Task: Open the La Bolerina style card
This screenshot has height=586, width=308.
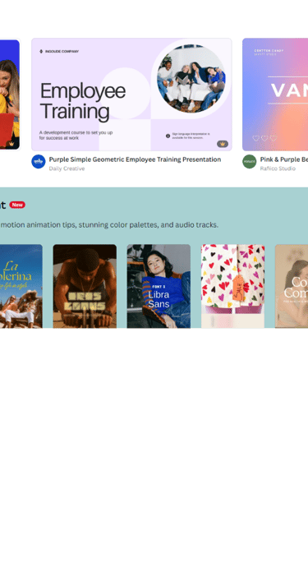Action: [x=21, y=286]
